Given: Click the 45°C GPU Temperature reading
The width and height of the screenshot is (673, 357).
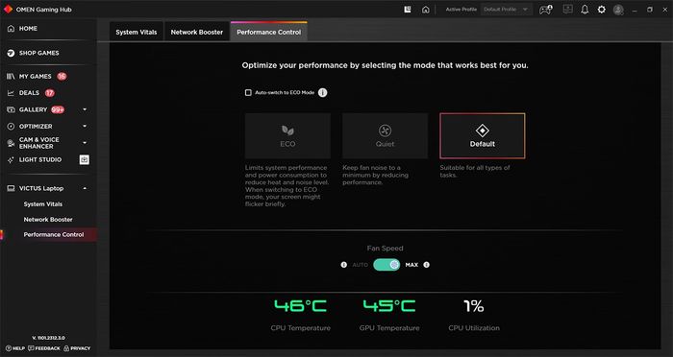Looking at the screenshot, I should point(389,306).
